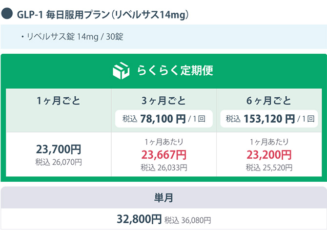Screen dimensions: 327x236
Task: Click the delivery box icon
Action: pos(121,70)
